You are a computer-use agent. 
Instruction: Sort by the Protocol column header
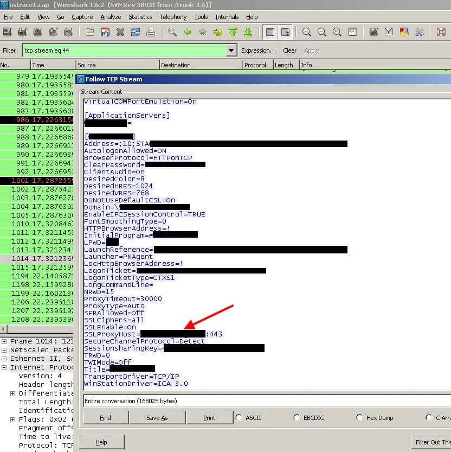tap(258, 65)
